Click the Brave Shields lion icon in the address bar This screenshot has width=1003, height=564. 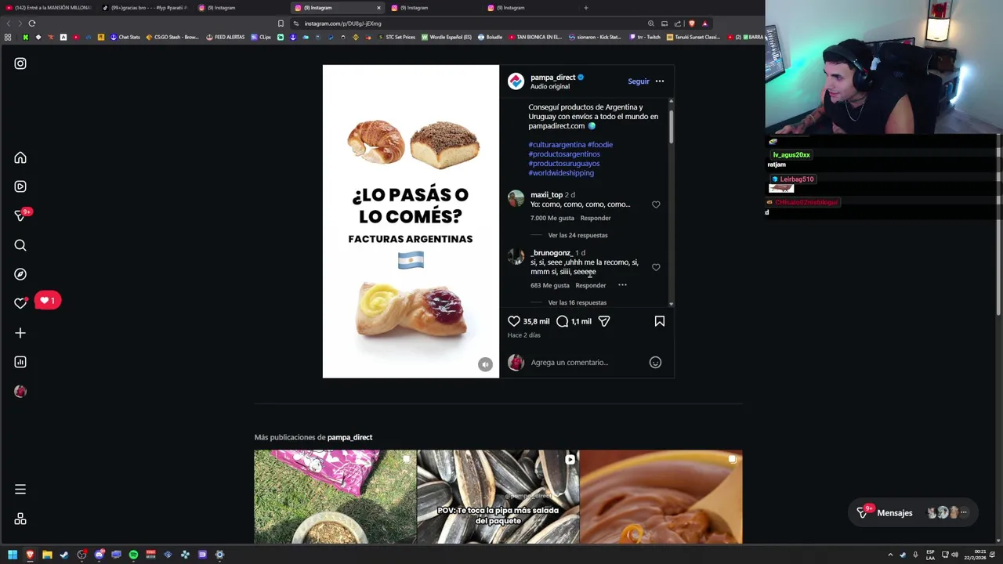point(691,23)
